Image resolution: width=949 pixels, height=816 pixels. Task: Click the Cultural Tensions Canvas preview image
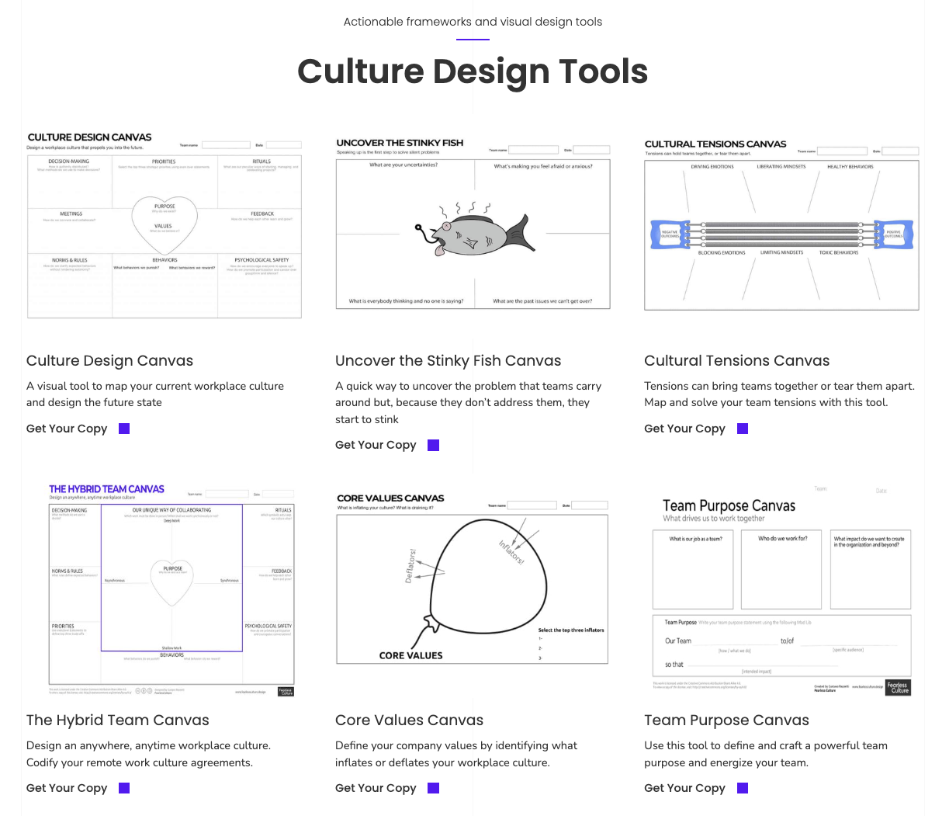pos(781,225)
